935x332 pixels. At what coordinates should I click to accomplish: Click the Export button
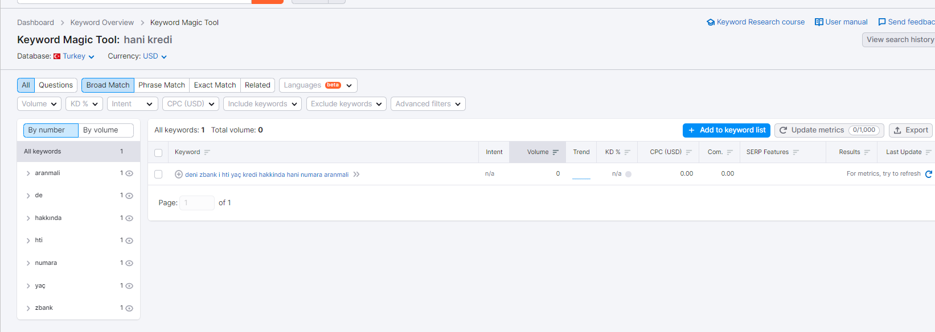click(x=911, y=130)
